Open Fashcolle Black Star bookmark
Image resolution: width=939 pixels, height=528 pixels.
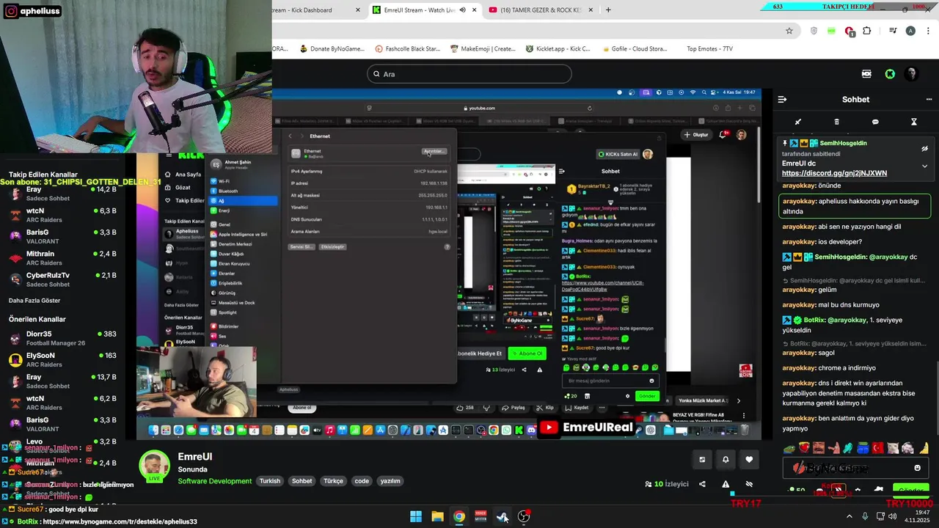click(407, 49)
